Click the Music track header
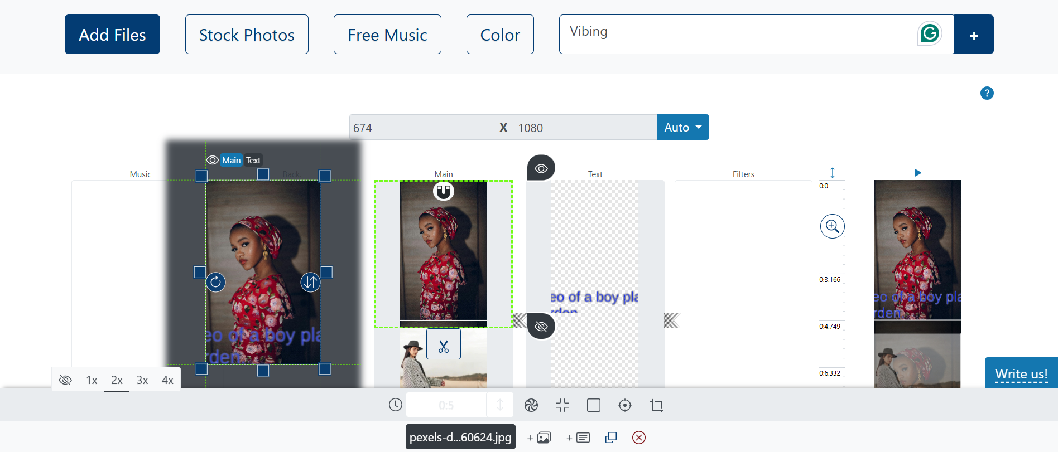1058x452 pixels. pyautogui.click(x=141, y=174)
